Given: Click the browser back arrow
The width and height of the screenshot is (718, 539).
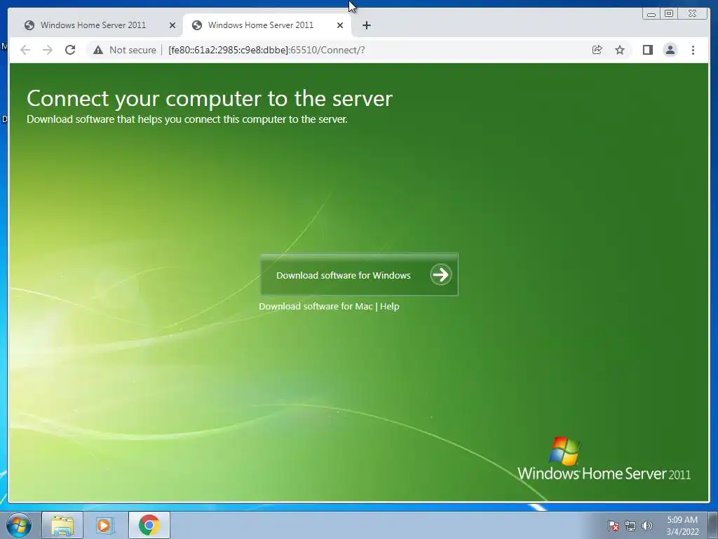Looking at the screenshot, I should click(x=25, y=50).
